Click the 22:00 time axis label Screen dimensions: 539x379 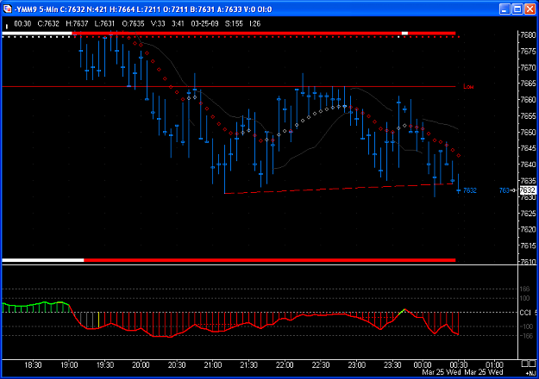[285, 365]
